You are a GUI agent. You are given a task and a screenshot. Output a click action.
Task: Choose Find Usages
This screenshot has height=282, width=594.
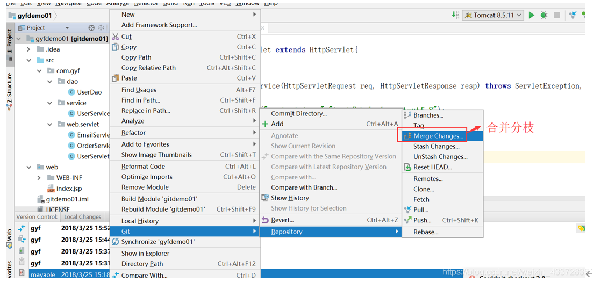(x=184, y=90)
